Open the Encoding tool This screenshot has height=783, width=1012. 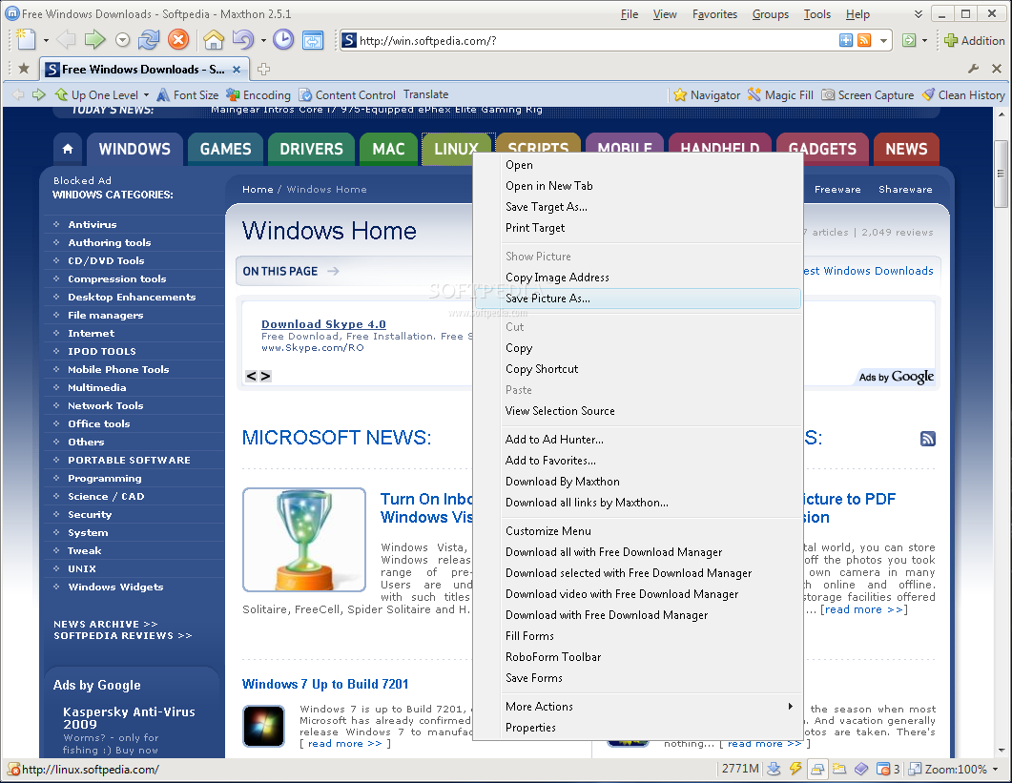coord(258,94)
